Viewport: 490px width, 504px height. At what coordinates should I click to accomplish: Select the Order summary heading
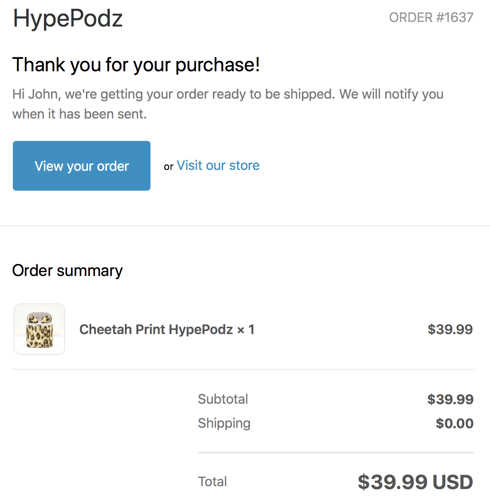point(68,271)
